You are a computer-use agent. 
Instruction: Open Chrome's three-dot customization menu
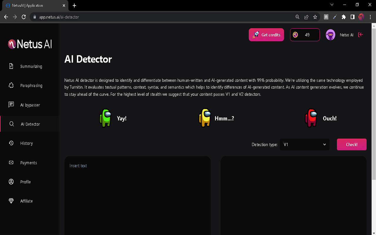[x=370, y=17]
